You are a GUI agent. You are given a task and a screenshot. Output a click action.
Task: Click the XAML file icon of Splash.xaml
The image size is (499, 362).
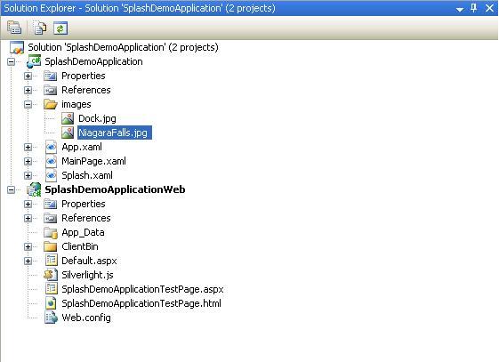(51, 175)
